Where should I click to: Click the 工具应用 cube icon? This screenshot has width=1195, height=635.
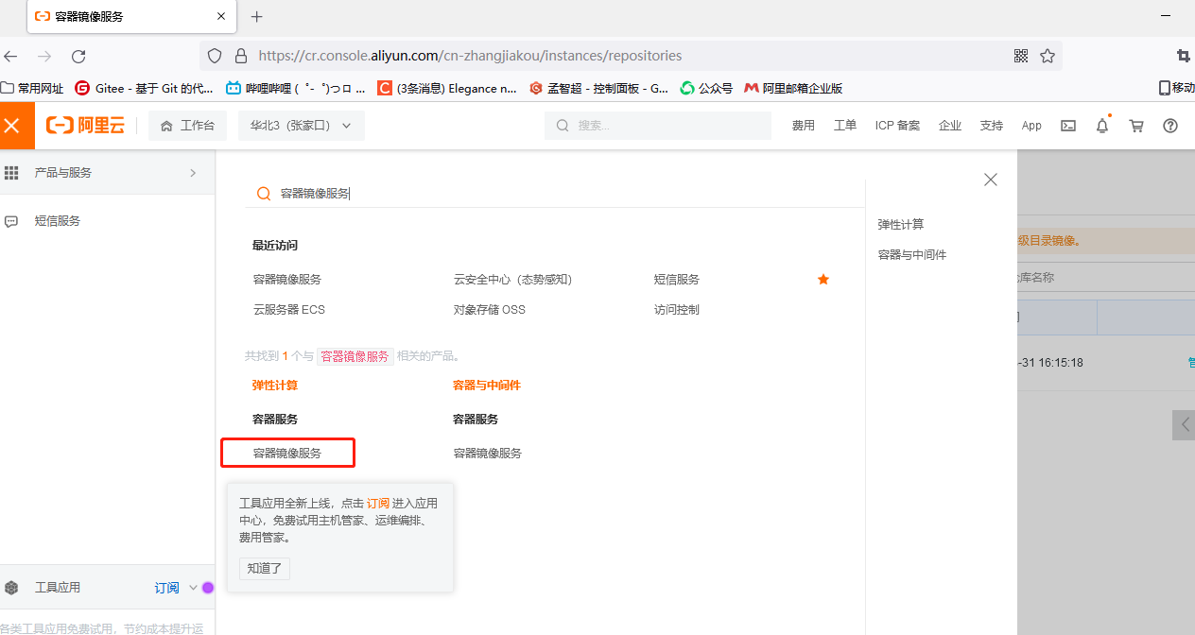12,588
